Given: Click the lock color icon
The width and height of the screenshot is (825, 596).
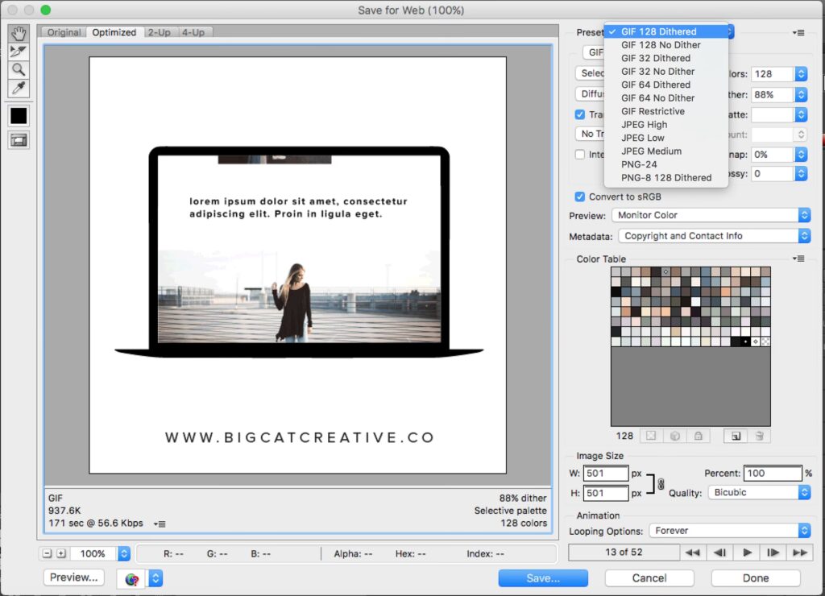Looking at the screenshot, I should (698, 436).
